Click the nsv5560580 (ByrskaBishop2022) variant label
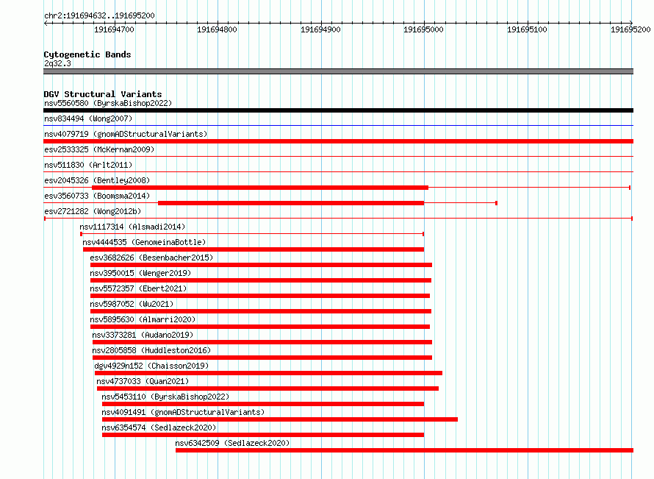Screen dimensions: 654x479 [x=108, y=103]
